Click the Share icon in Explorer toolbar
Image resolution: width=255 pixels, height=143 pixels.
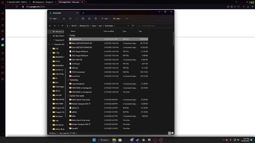[x=89, y=19]
